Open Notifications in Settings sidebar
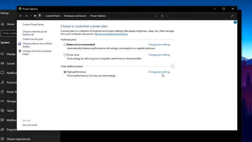The image size is (252, 142). click(8, 73)
